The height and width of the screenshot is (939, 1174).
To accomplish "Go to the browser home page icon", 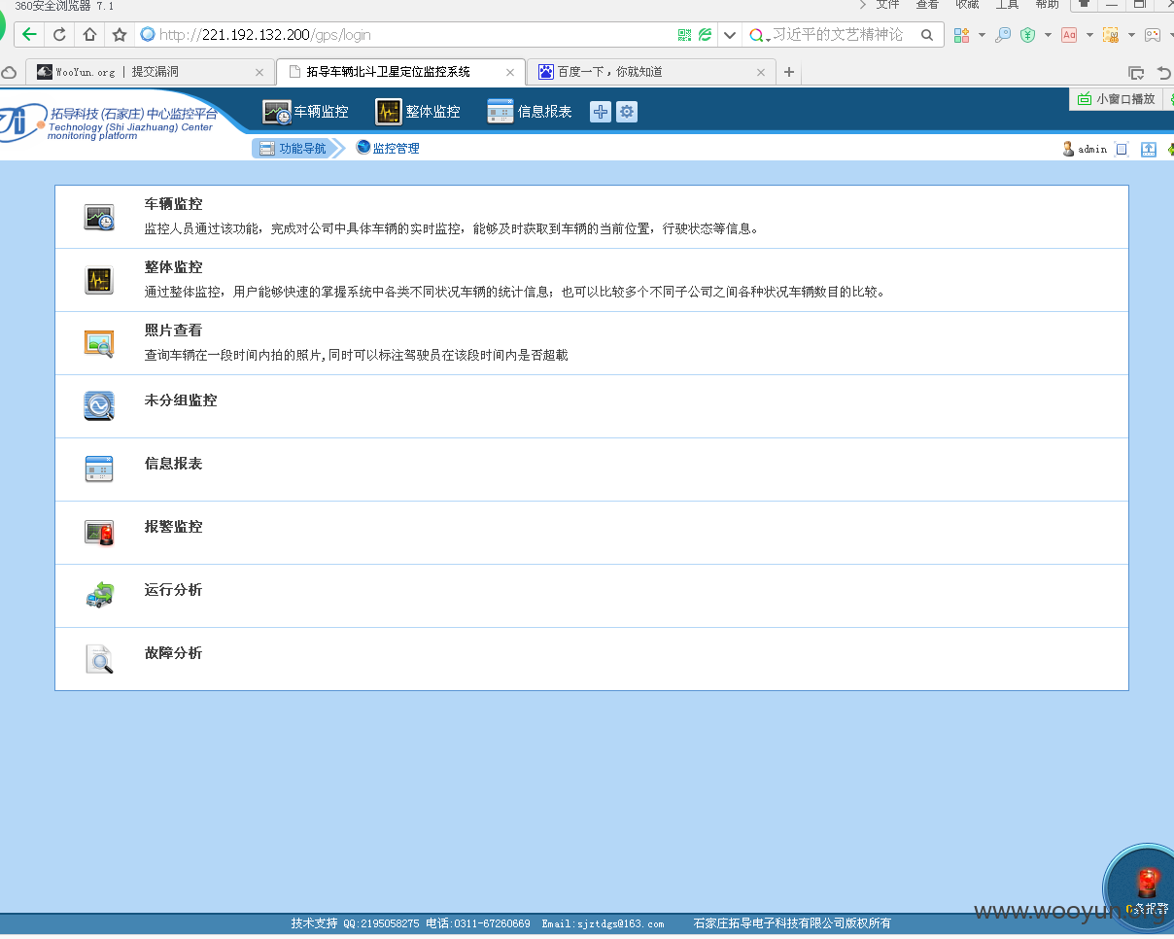I will 89,35.
